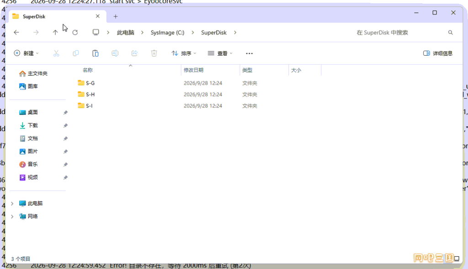Toggle the 详细信息 details pane

pyautogui.click(x=438, y=53)
